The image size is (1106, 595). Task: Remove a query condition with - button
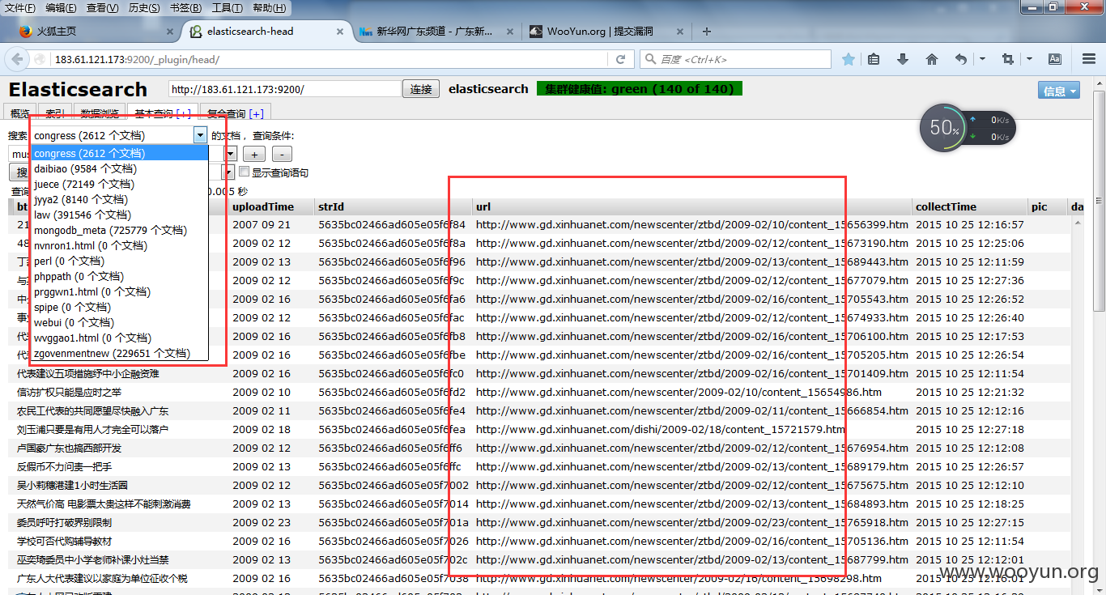pos(282,154)
